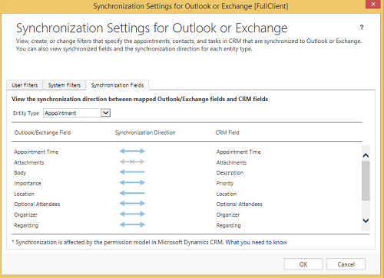384x278 pixels.
Task: Open the Entity Type dropdown arrow
Action: pos(105,113)
